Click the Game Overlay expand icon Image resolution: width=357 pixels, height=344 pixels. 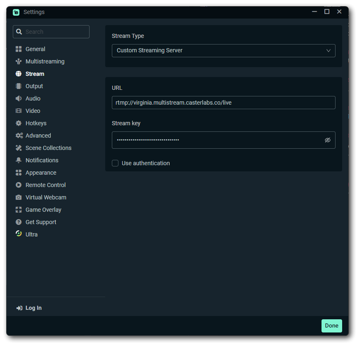[19, 210]
